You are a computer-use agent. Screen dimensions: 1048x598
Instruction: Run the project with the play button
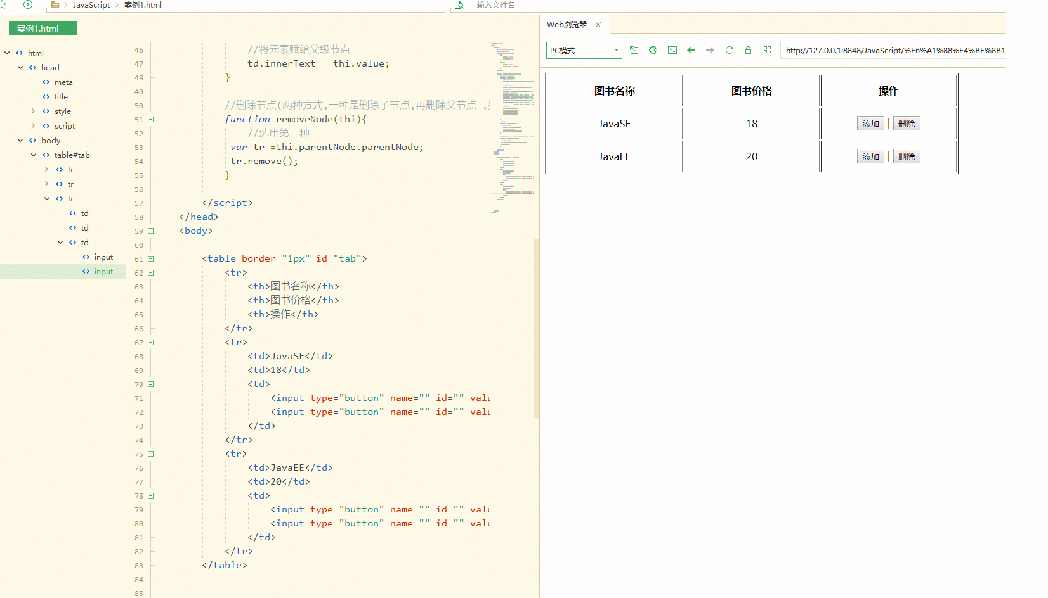pyautogui.click(x=27, y=4)
